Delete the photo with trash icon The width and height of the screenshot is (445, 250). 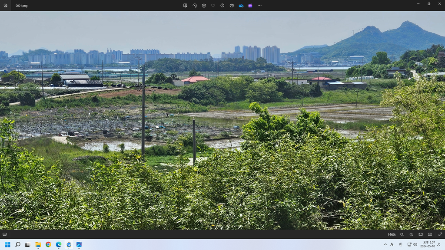coord(204,5)
